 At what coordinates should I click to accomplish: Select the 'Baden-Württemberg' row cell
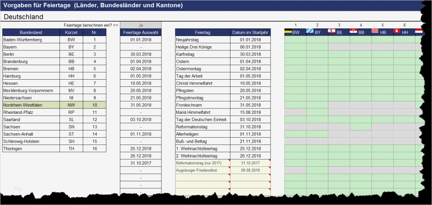(x=31, y=40)
